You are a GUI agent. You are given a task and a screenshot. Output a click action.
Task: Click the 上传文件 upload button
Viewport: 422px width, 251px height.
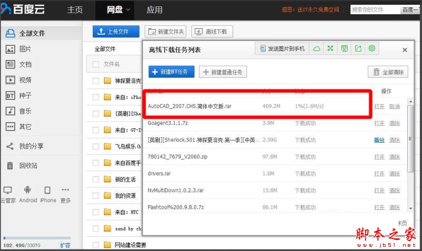click(116, 32)
